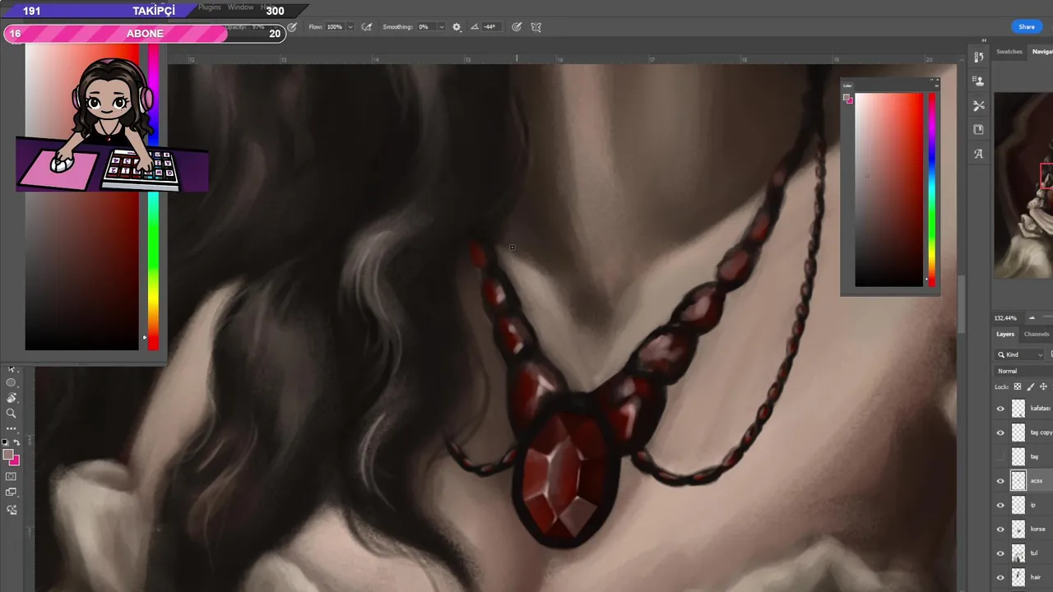The width and height of the screenshot is (1053, 592).
Task: Click the Navigator zoom 132,44% field
Action: [1005, 318]
